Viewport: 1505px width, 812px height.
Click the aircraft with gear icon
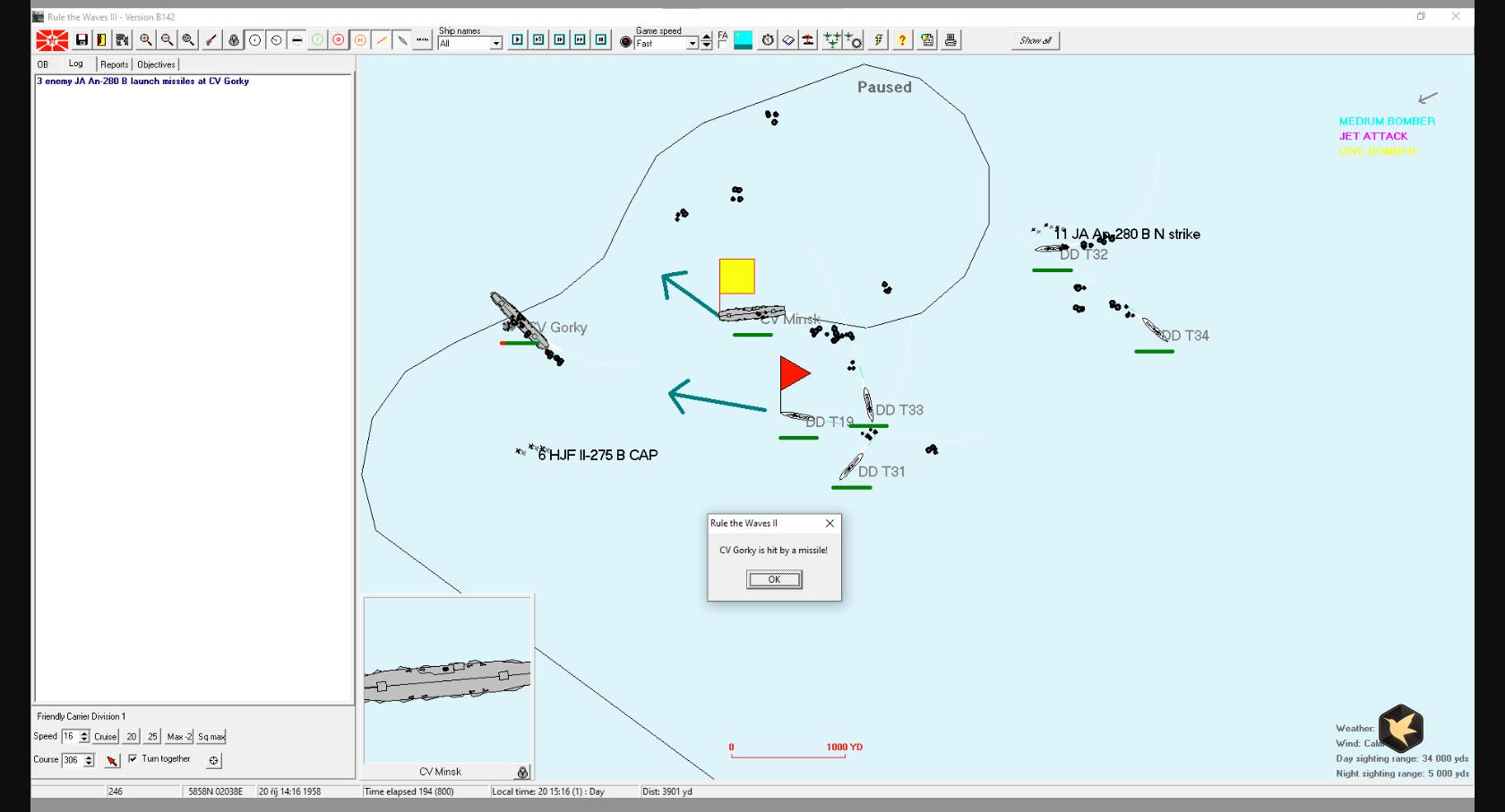tap(854, 40)
